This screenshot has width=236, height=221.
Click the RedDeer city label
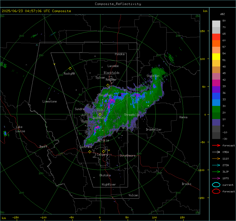pyautogui.click(x=111, y=80)
